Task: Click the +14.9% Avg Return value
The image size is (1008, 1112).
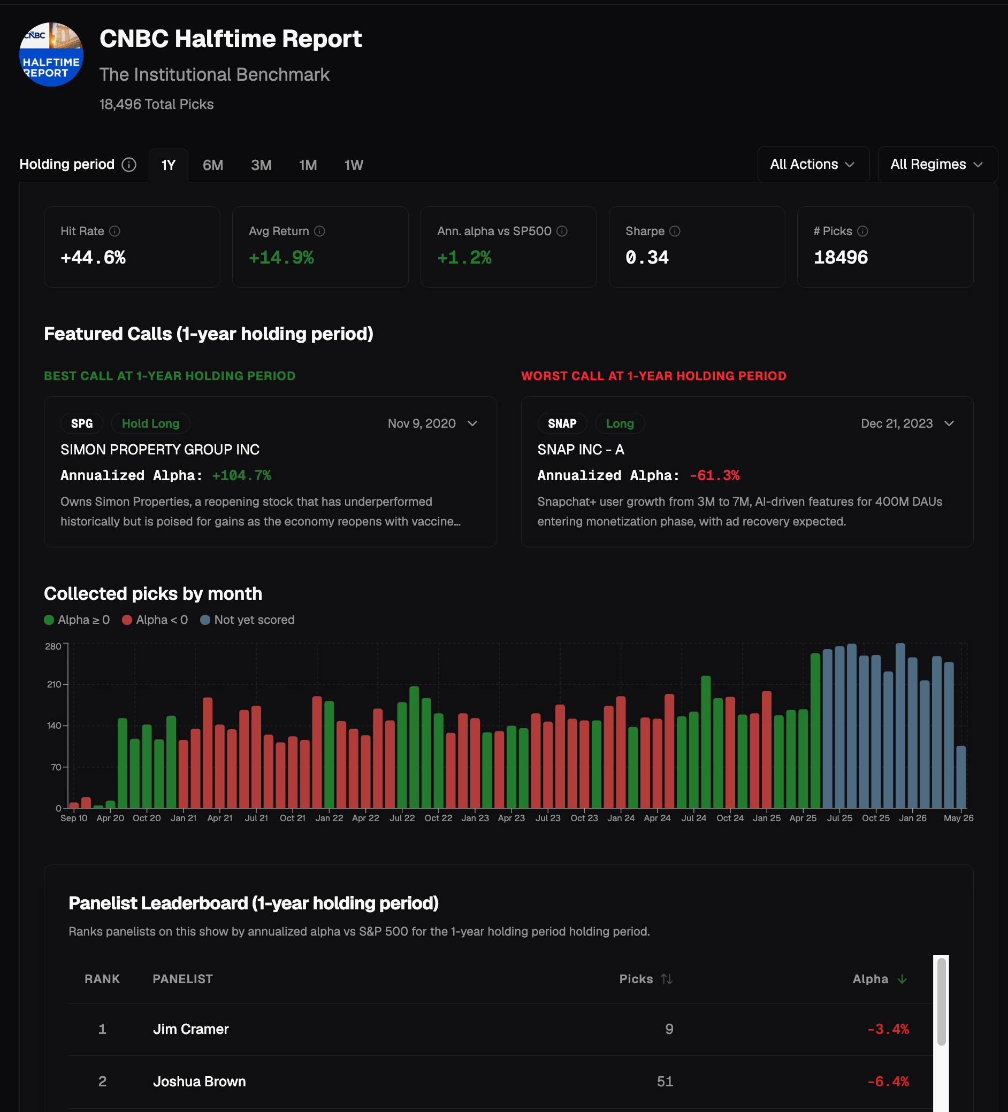Action: click(281, 258)
